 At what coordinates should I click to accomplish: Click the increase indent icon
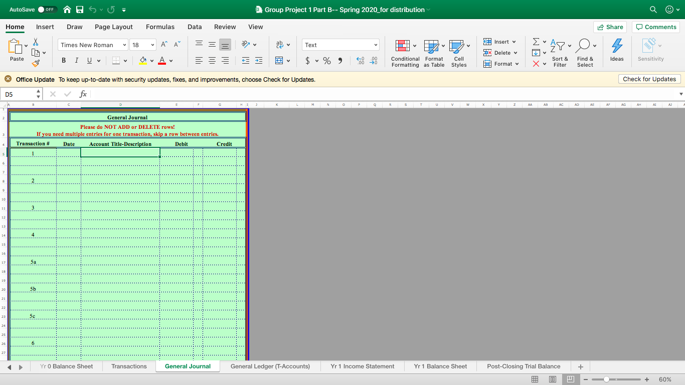click(259, 61)
